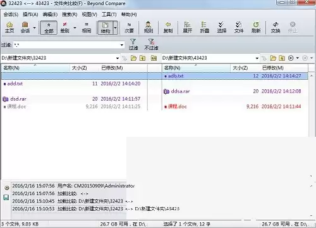Sort right pane by 名称(N) column

(196, 68)
